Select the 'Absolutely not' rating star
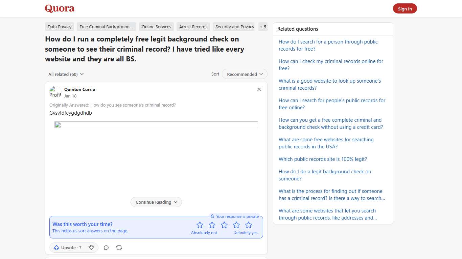The image size is (462, 259). [200, 225]
